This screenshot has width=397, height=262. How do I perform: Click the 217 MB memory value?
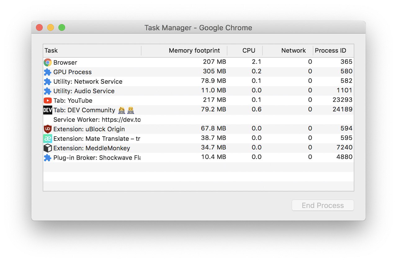tap(214, 100)
